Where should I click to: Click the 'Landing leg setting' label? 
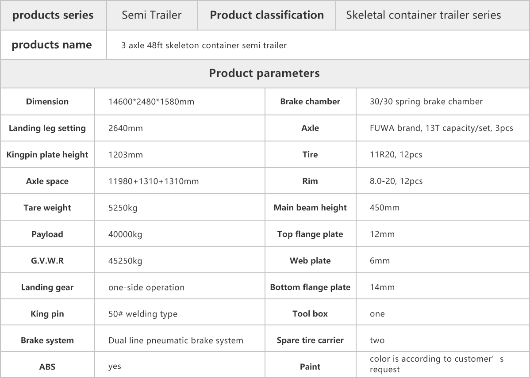(47, 128)
